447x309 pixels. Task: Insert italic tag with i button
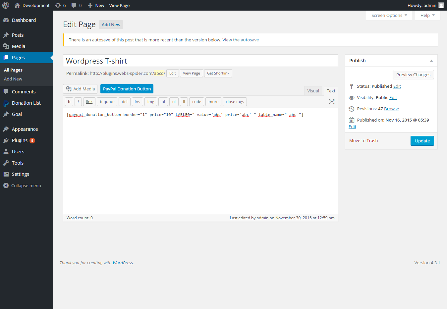coord(78,102)
